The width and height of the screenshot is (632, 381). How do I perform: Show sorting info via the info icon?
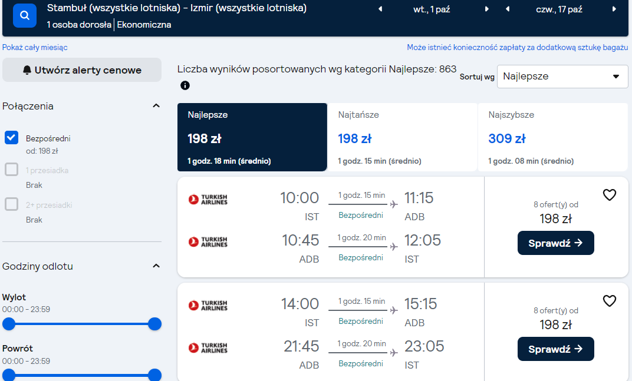click(x=185, y=85)
